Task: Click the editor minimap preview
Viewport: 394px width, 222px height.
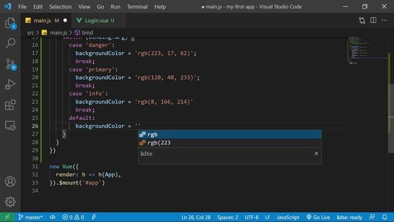Action: point(368,51)
